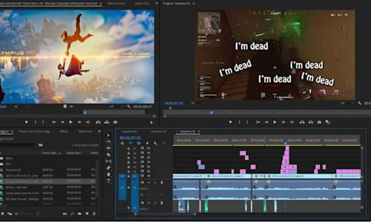Select the Ripple Edit tool

[x=109, y=148]
